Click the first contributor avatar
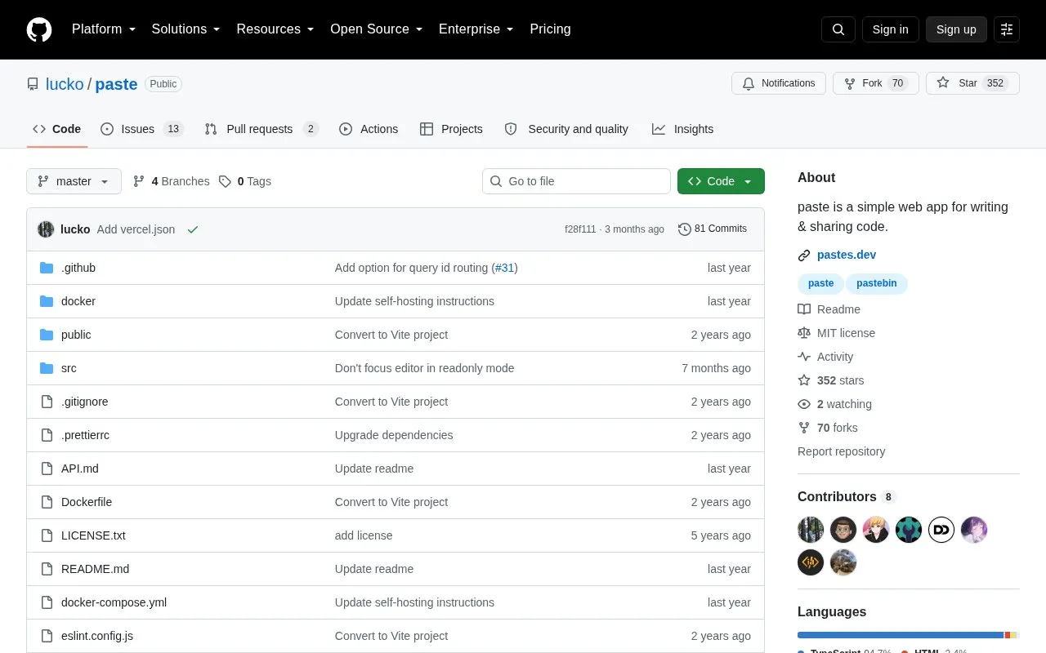 click(811, 530)
